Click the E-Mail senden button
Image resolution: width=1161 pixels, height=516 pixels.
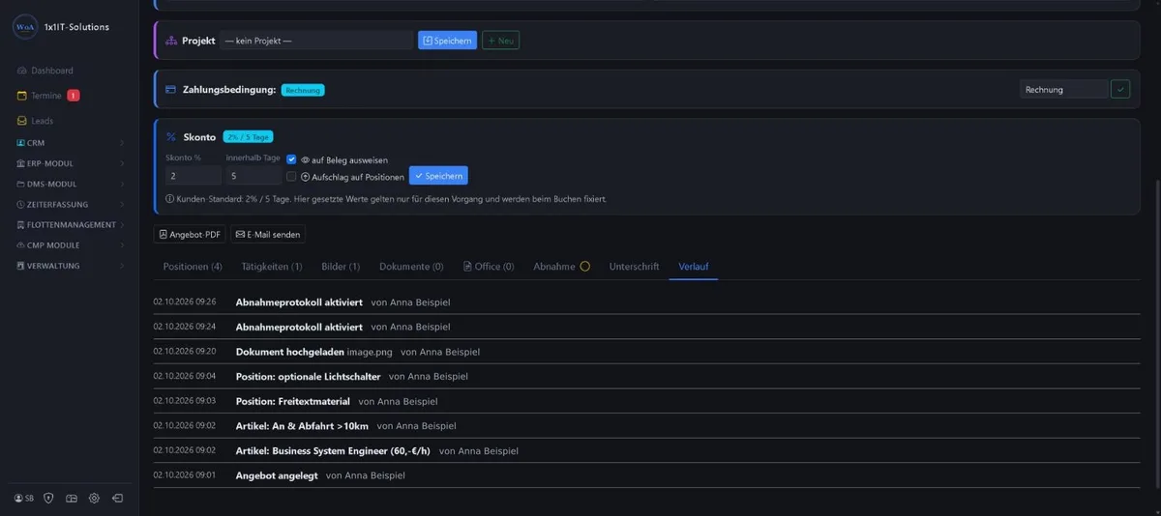coord(268,234)
